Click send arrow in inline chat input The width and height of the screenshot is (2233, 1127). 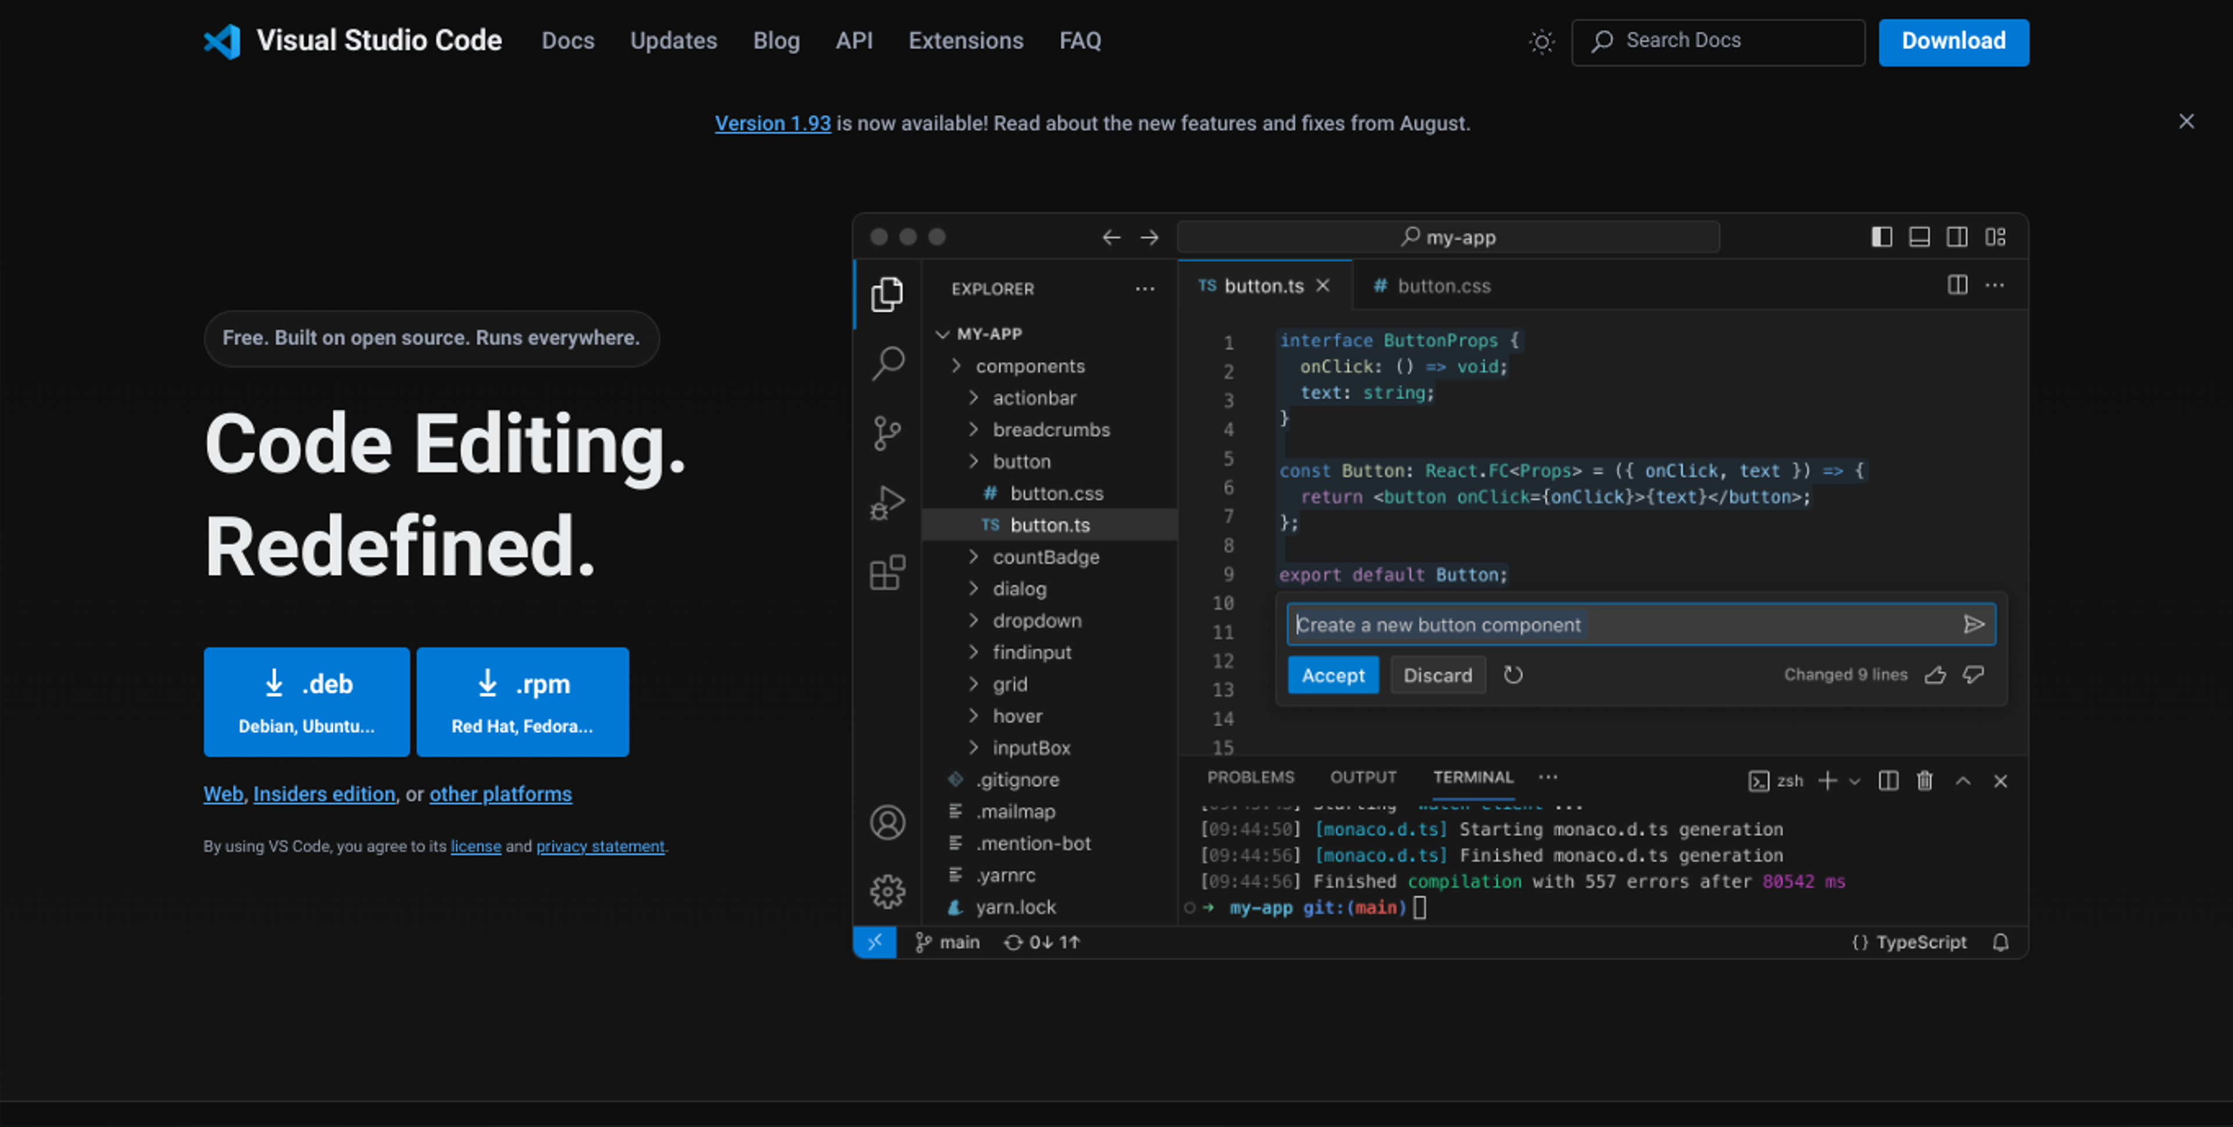[x=1974, y=624]
